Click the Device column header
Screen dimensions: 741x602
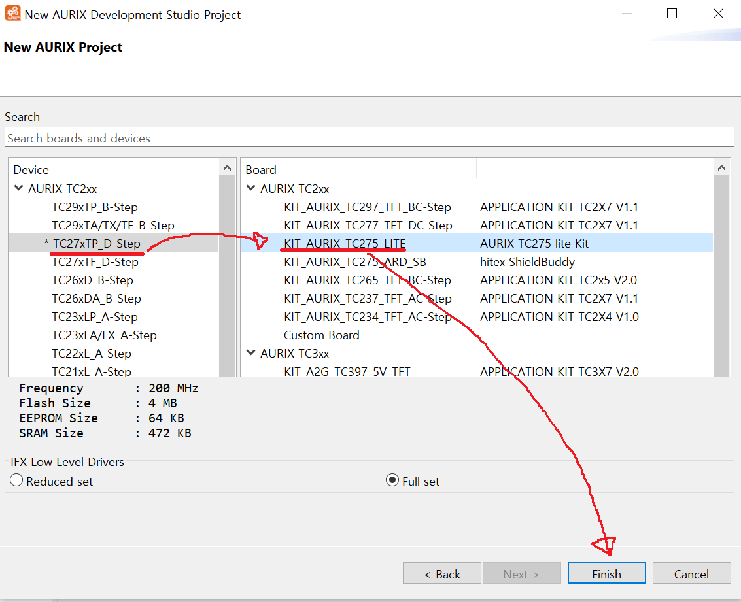[x=31, y=169]
